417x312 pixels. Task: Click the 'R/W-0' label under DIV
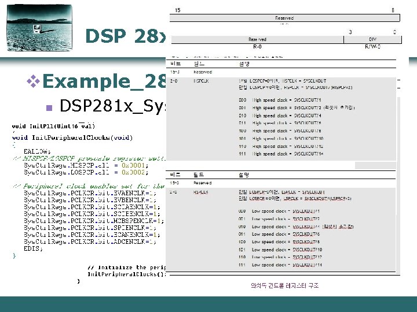click(372, 47)
